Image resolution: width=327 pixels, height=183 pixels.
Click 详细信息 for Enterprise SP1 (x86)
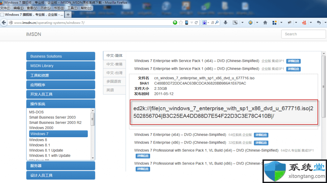click(293, 69)
